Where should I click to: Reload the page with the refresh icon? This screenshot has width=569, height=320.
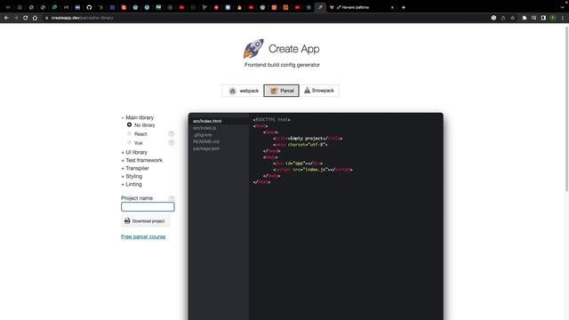click(26, 18)
